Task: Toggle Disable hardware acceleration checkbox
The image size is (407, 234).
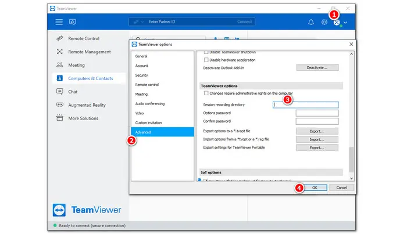Action: click(x=206, y=60)
